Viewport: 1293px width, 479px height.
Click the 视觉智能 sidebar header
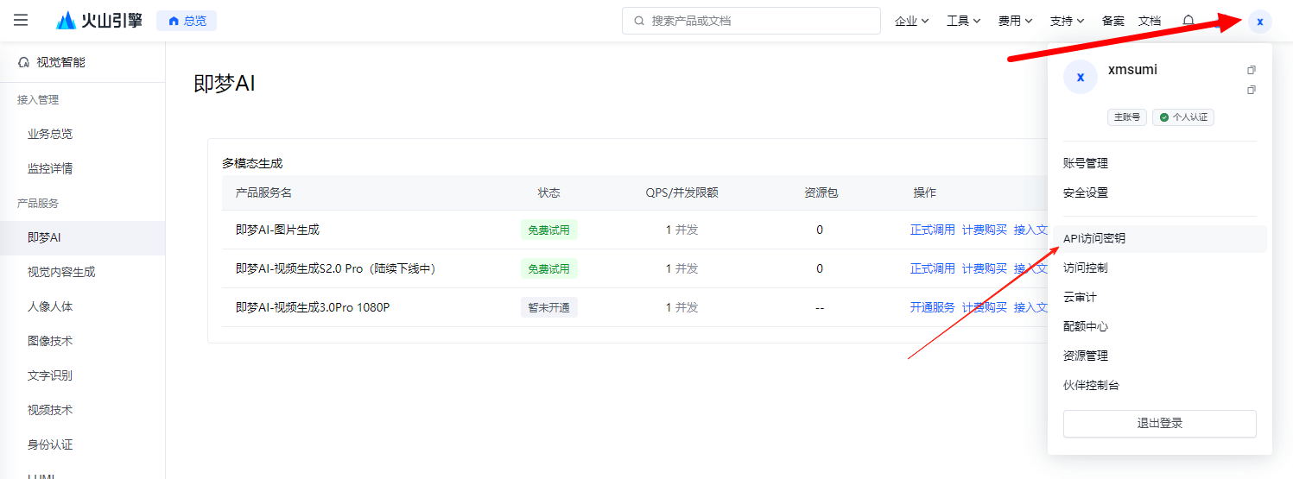(x=52, y=62)
